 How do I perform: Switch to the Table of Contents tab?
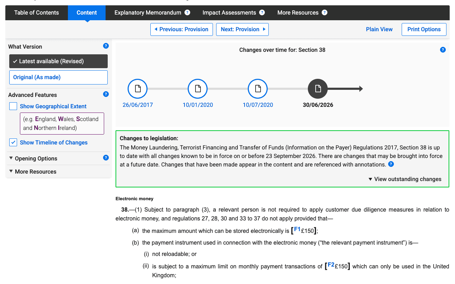coord(37,12)
